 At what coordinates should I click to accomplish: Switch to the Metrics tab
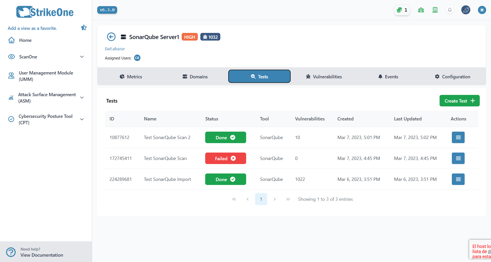[x=131, y=77]
